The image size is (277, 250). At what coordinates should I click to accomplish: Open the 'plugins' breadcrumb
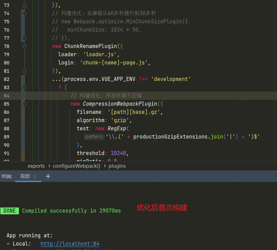(117, 166)
